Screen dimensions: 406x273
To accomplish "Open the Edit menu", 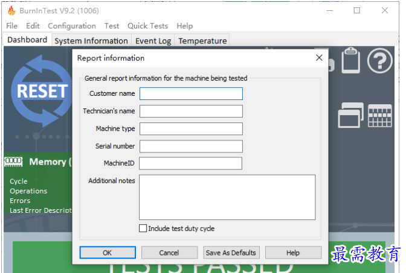I will point(33,26).
